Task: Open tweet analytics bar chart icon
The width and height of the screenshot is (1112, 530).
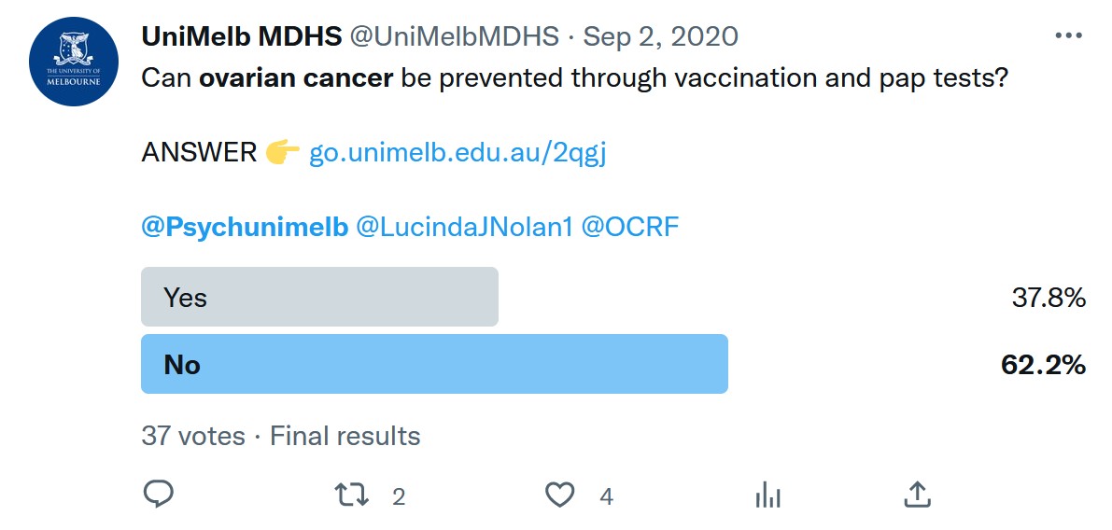Action: pyautogui.click(x=768, y=495)
